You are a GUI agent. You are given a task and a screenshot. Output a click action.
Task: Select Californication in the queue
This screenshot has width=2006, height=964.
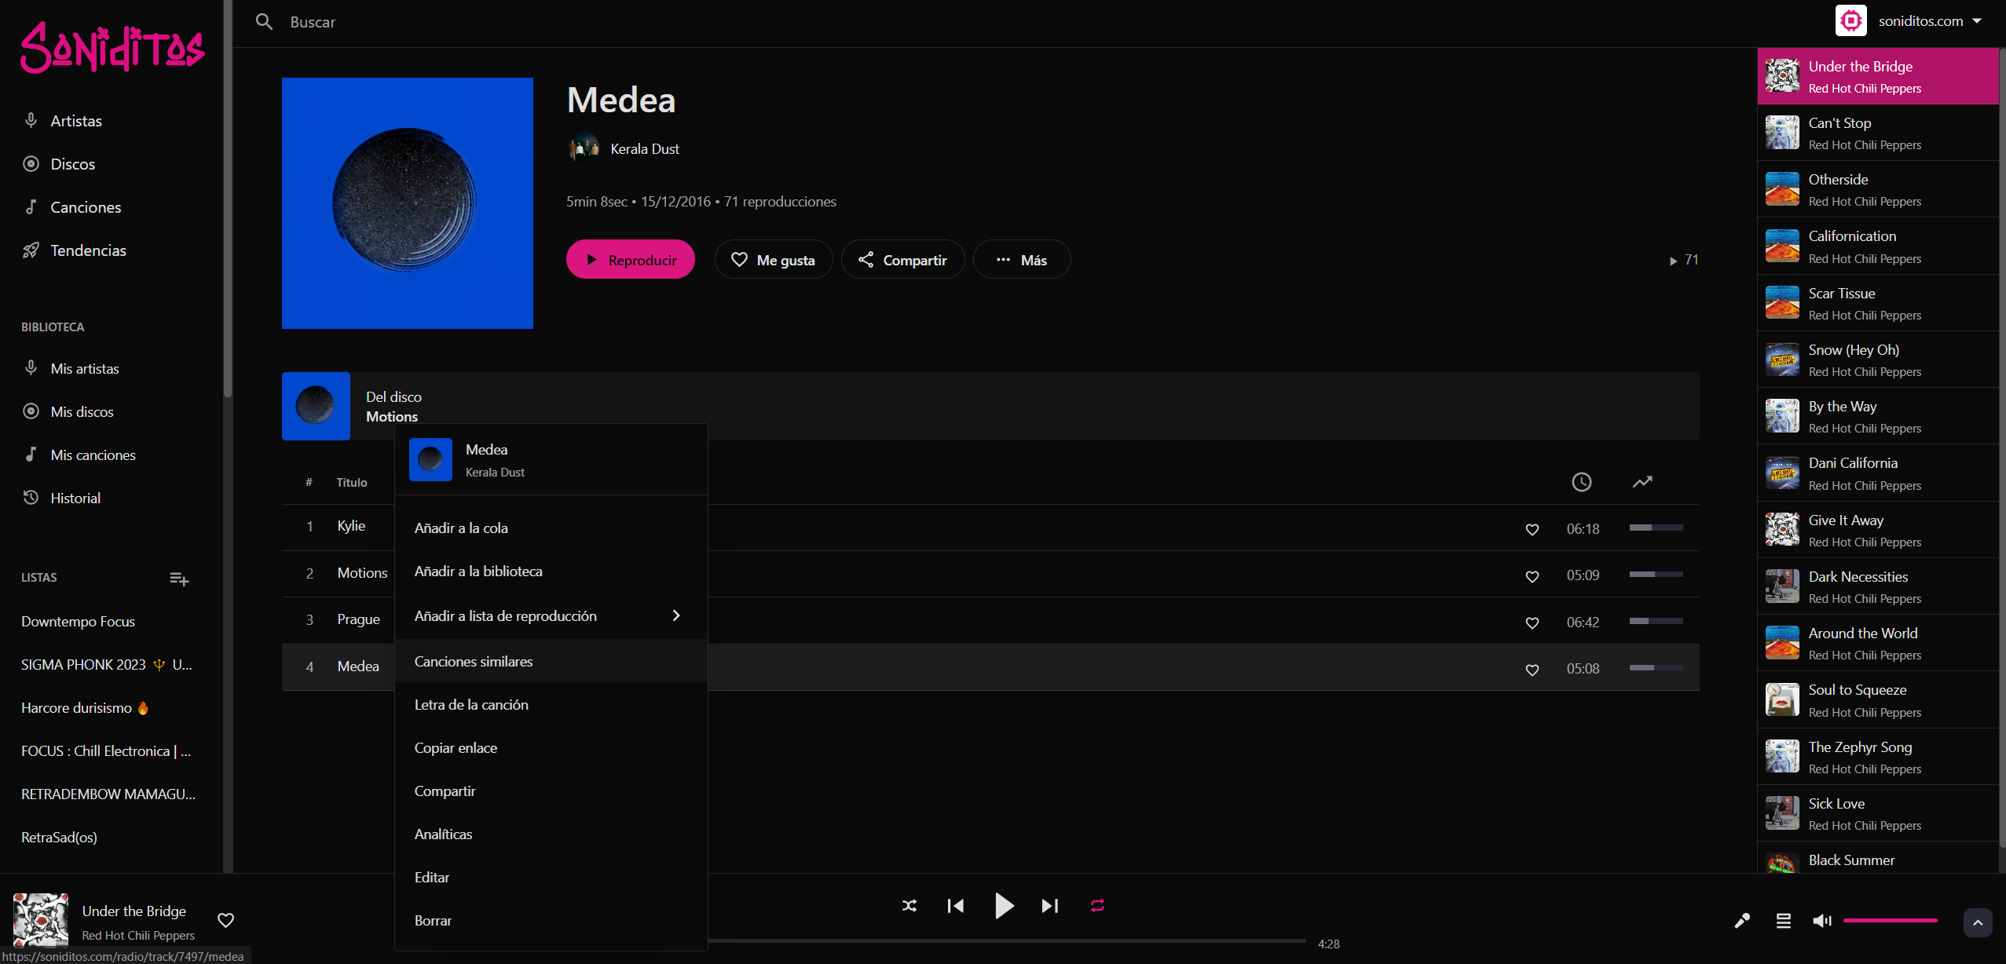point(1877,246)
